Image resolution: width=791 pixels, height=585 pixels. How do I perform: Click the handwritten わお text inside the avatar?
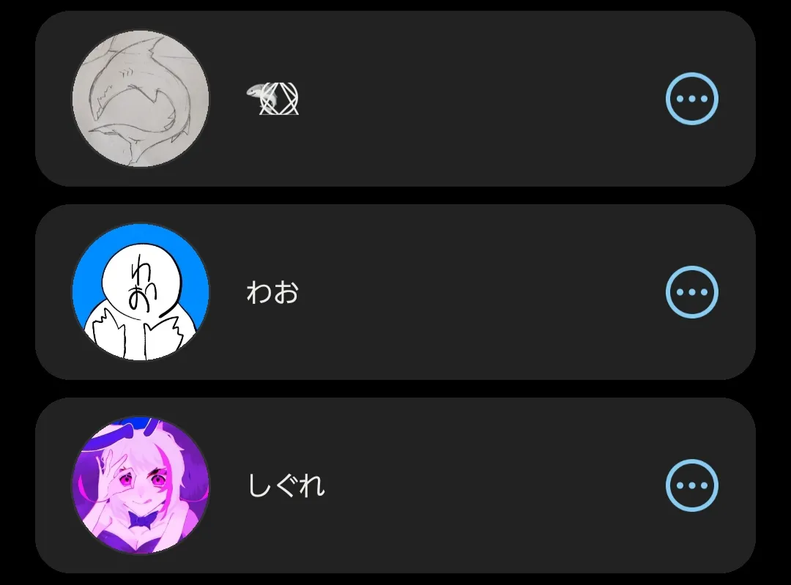[x=141, y=283]
